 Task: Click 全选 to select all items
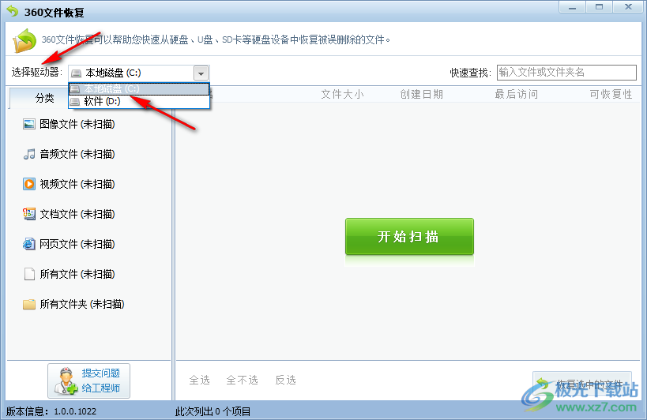200,380
